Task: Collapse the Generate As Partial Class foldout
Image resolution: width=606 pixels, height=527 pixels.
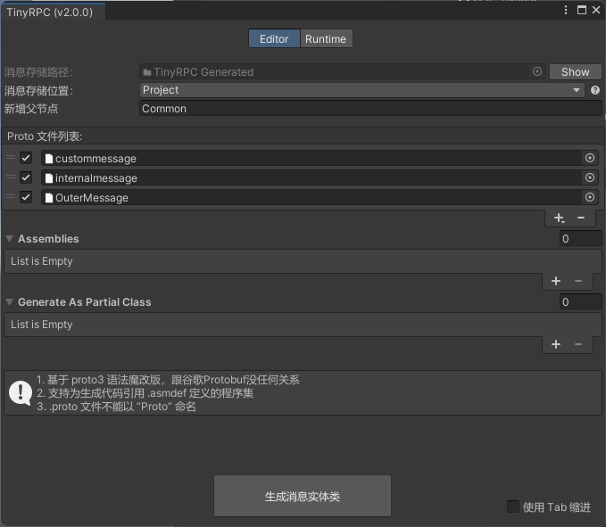Action: click(x=10, y=302)
